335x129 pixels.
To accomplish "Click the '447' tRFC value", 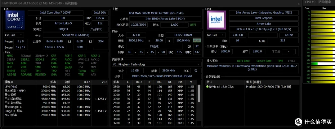I will click(x=197, y=52).
